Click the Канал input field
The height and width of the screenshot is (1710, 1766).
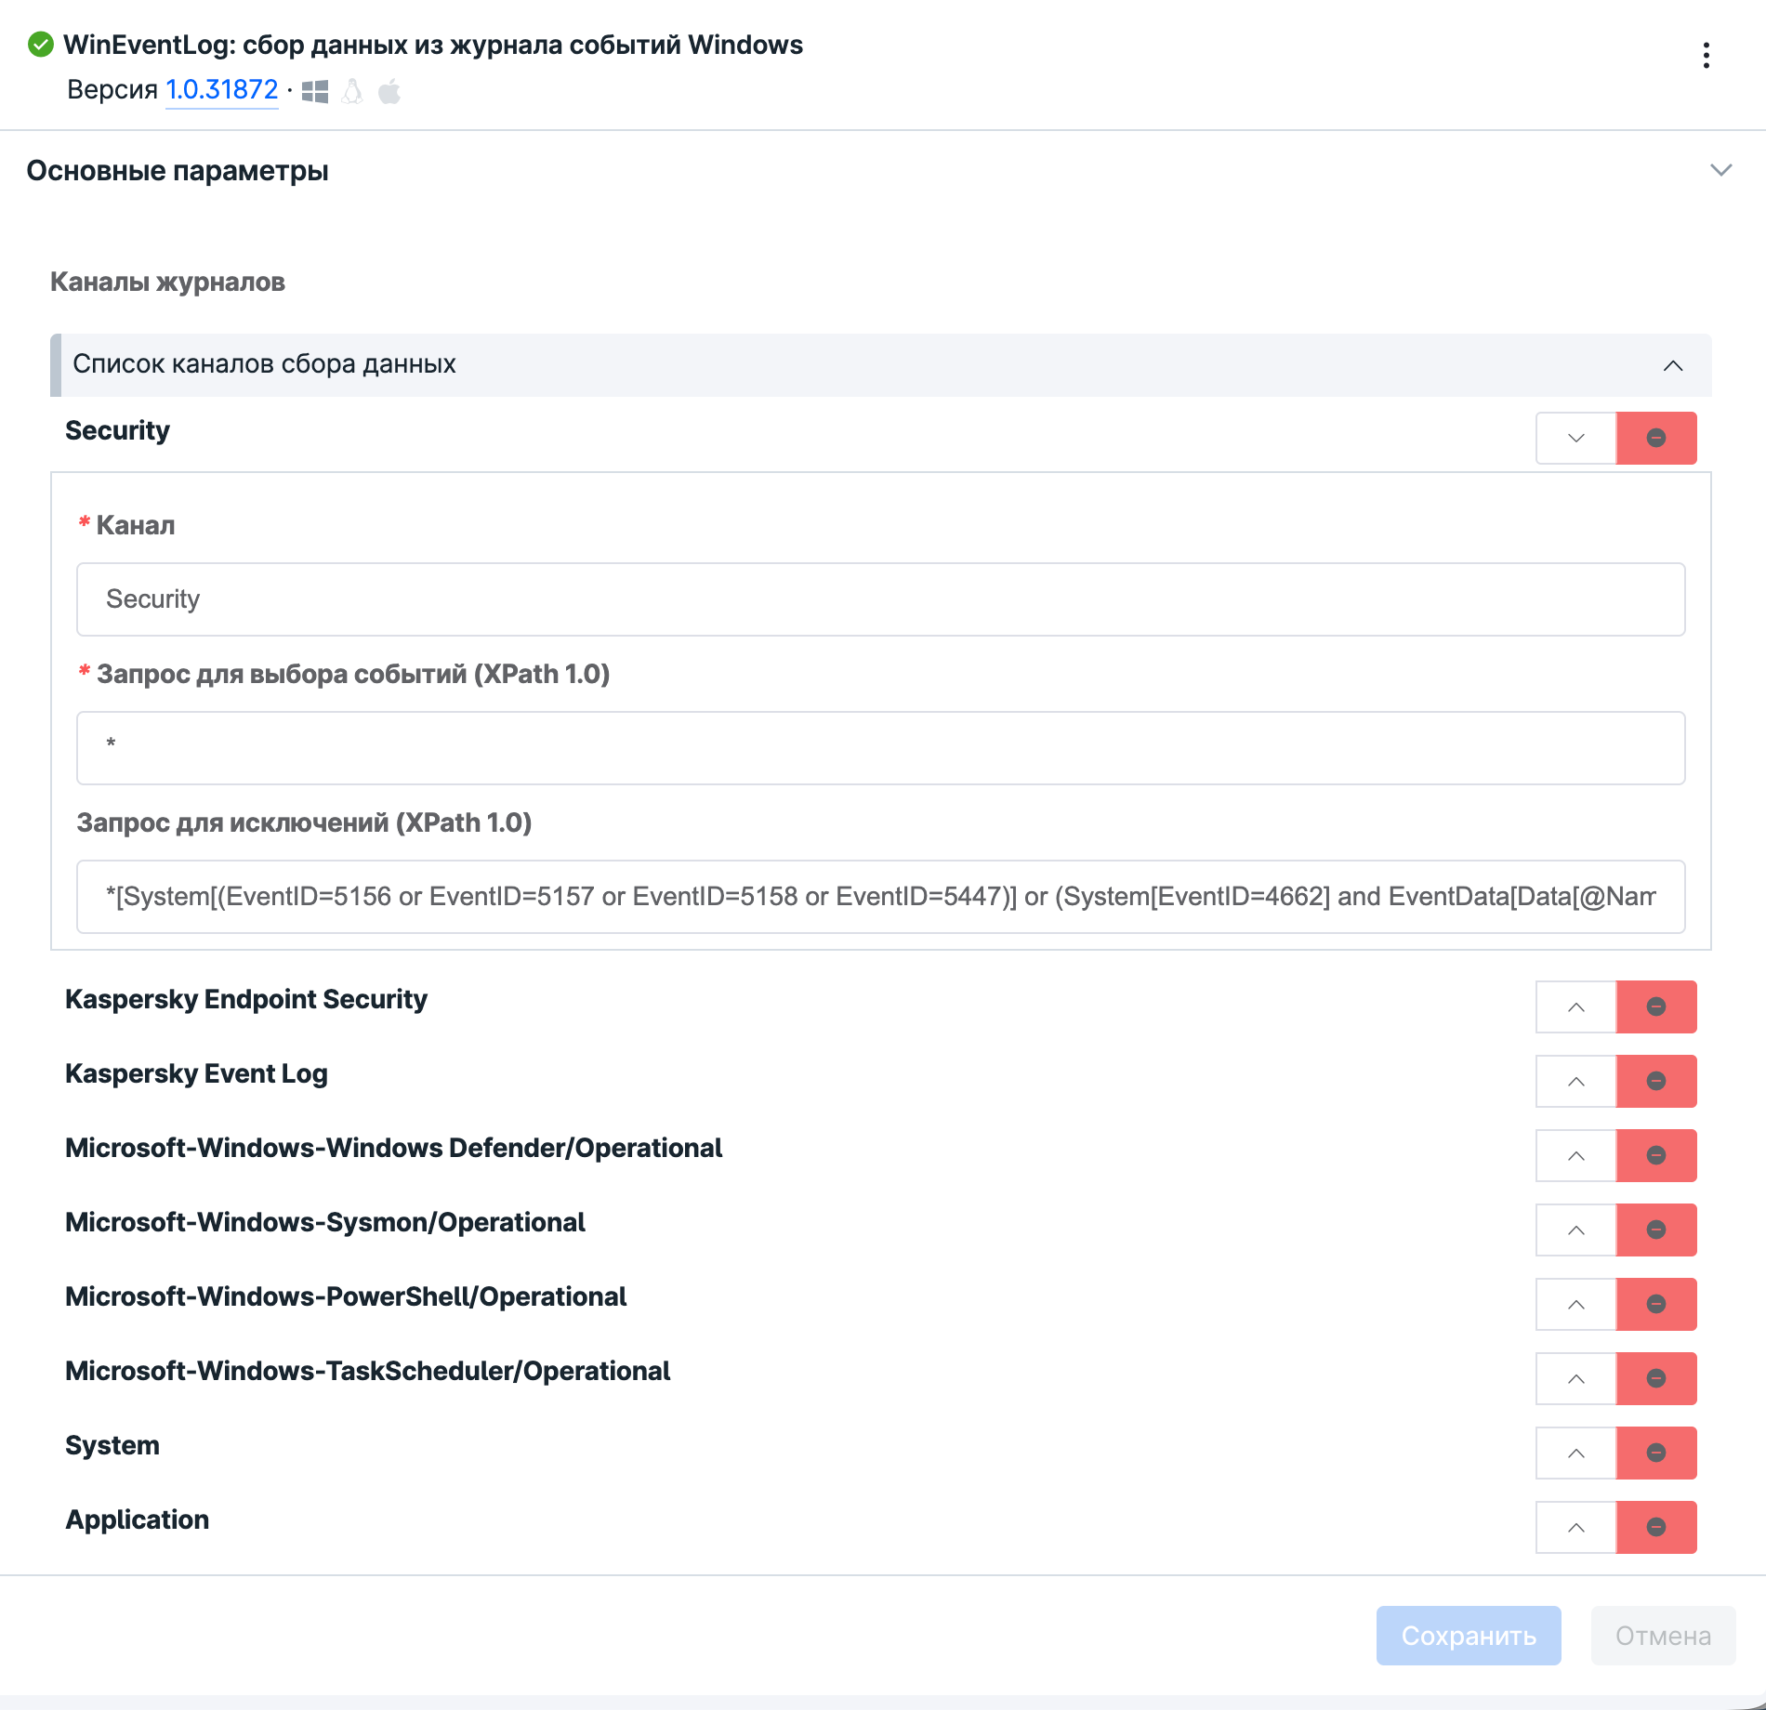(880, 599)
